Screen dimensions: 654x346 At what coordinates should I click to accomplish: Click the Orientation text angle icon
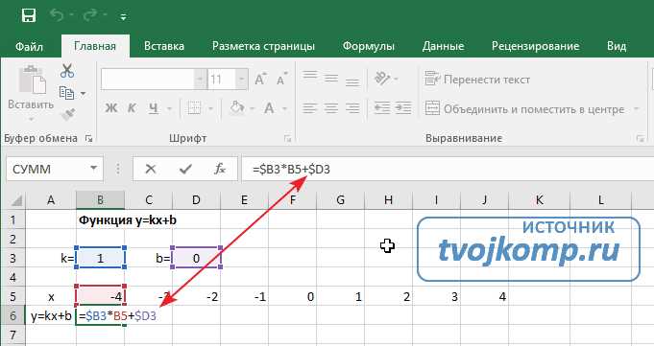382,78
